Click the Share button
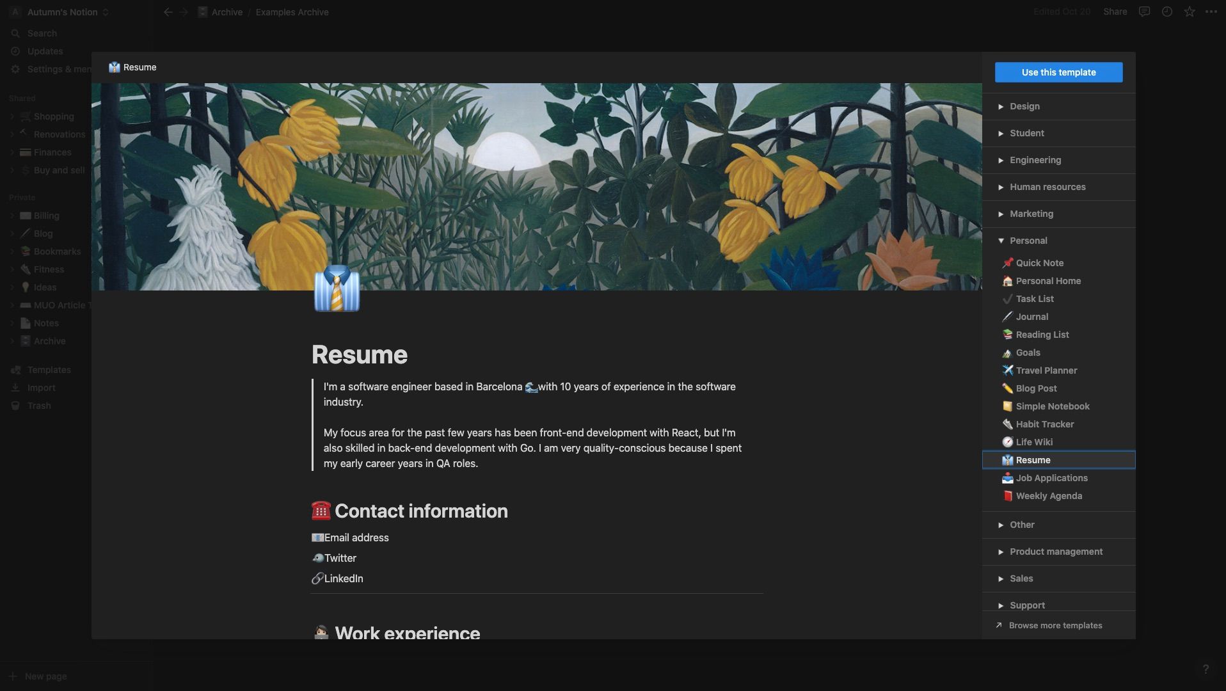The height and width of the screenshot is (691, 1226). click(1115, 12)
